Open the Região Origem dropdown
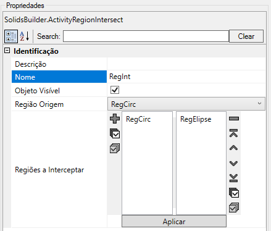 point(186,104)
